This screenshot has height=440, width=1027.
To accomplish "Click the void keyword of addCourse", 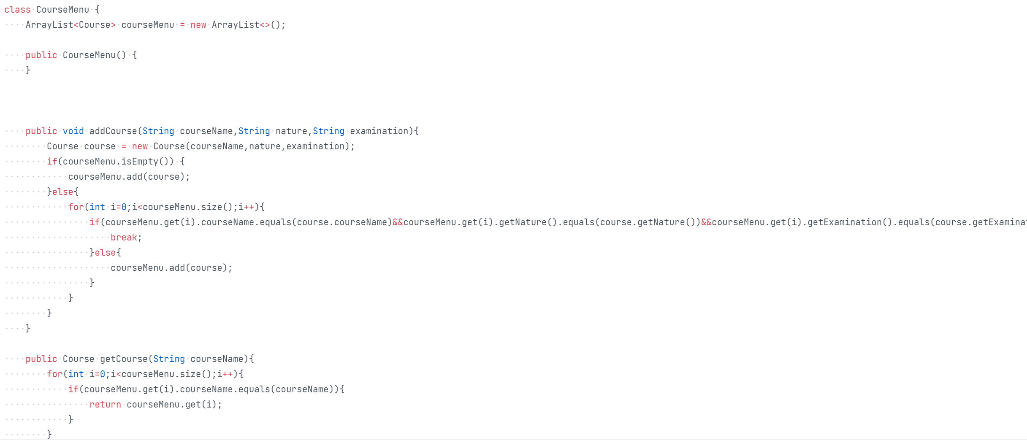I will tap(73, 131).
